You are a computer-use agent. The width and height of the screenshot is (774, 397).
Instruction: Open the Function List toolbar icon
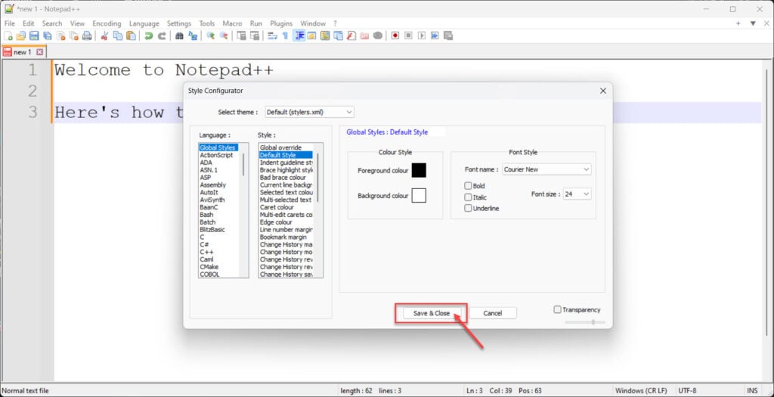(x=351, y=36)
